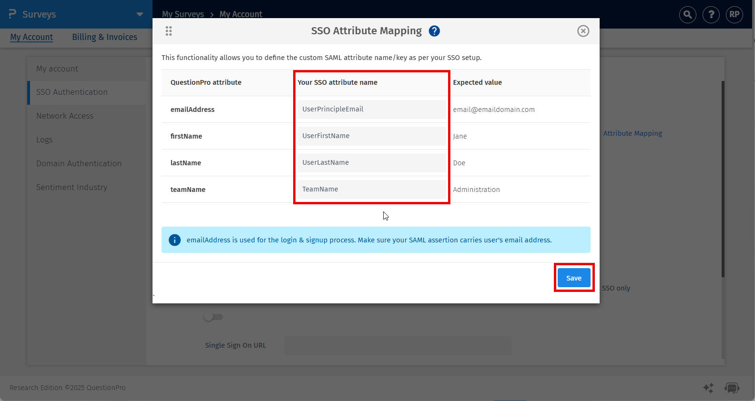Open Network Access in sidebar

[x=65, y=116]
